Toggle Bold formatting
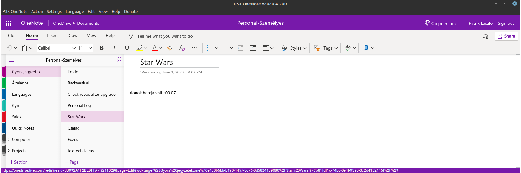 (101, 48)
